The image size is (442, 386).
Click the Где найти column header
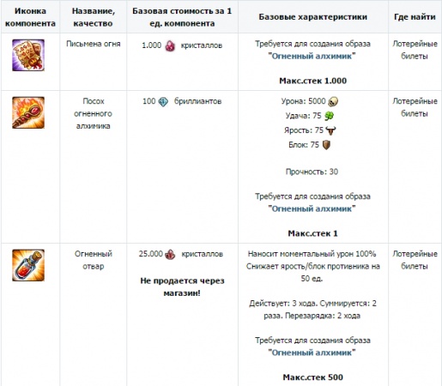[415, 17]
